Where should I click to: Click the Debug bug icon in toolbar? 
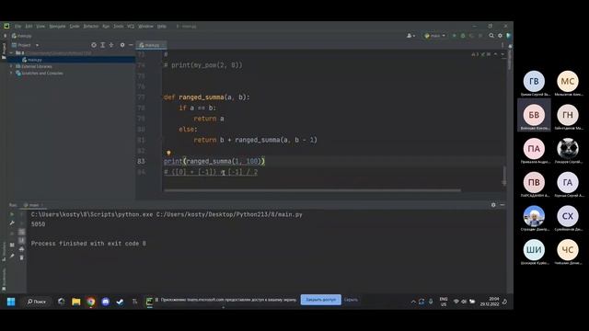pyautogui.click(x=463, y=36)
